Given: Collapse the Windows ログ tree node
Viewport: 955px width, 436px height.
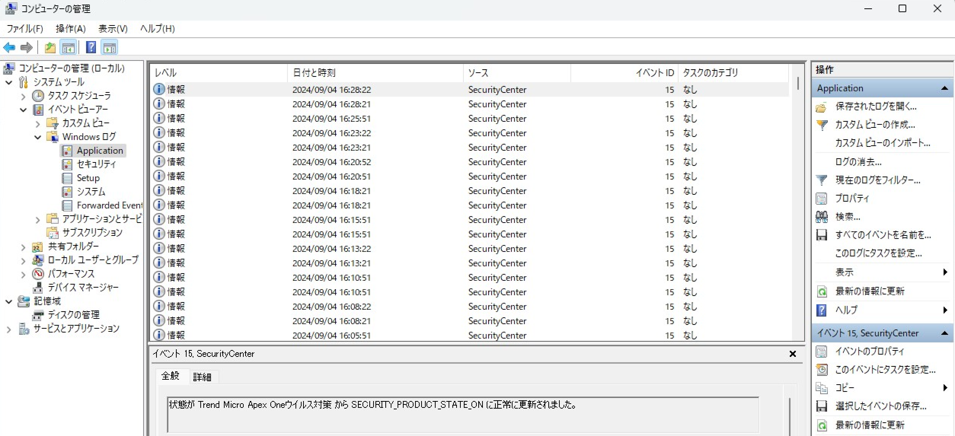Looking at the screenshot, I should (x=37, y=137).
